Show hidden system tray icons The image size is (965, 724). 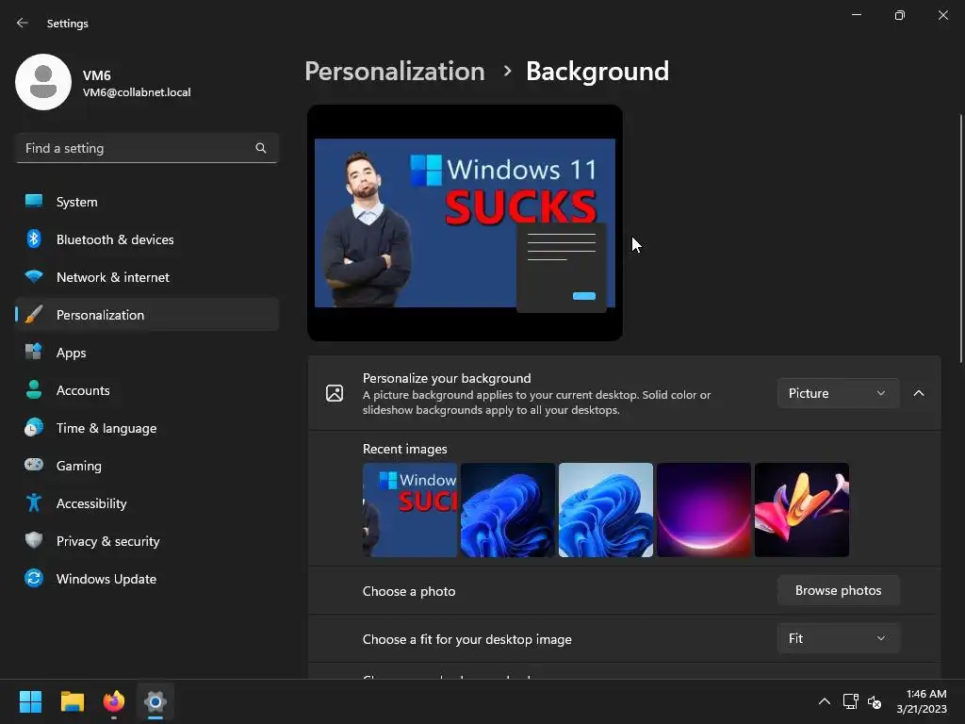(824, 701)
